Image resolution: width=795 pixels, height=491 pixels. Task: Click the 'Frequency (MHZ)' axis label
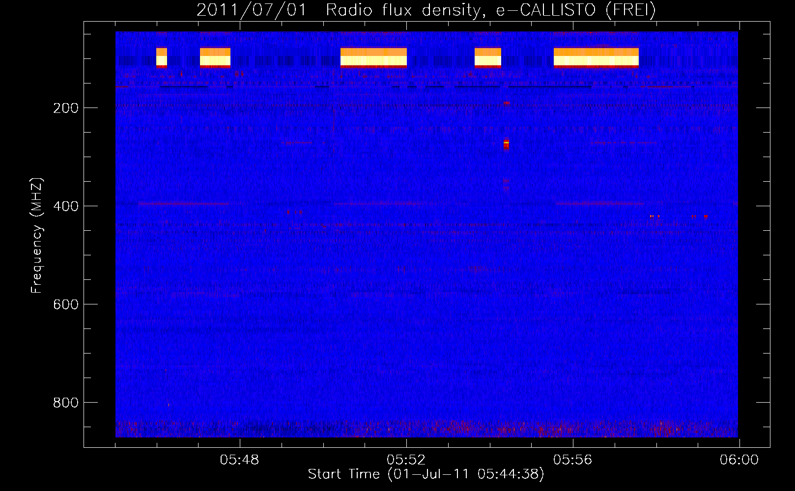pos(37,236)
